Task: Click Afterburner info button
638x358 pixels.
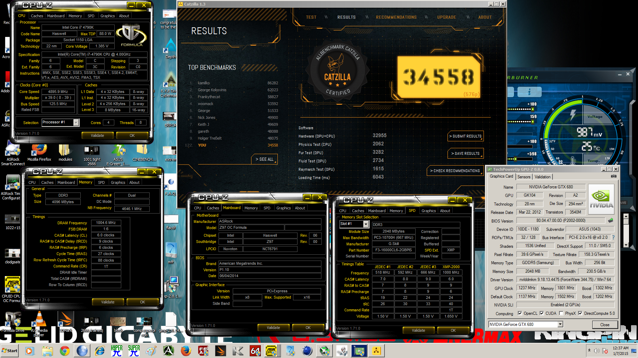Action: click(x=529, y=92)
